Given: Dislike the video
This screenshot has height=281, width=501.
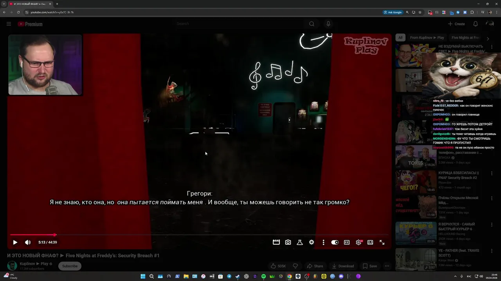Looking at the screenshot, I should pyautogui.click(x=296, y=266).
